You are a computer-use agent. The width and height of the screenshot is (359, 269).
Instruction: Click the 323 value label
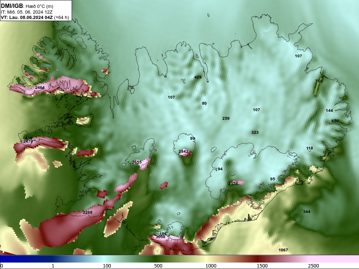point(255,132)
